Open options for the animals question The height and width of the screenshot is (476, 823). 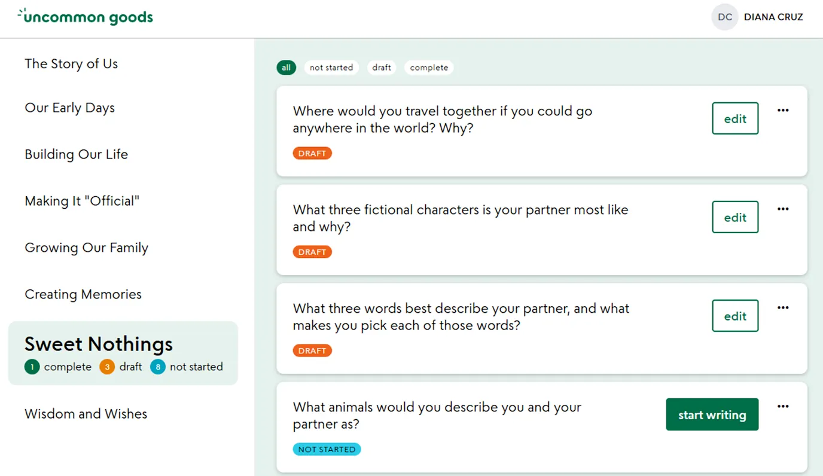[783, 406]
